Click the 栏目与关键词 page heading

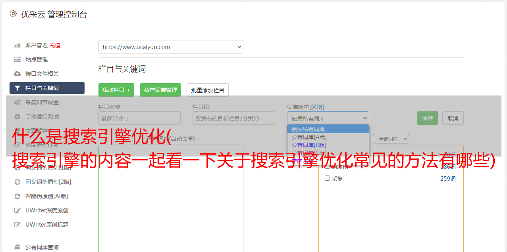122,69
